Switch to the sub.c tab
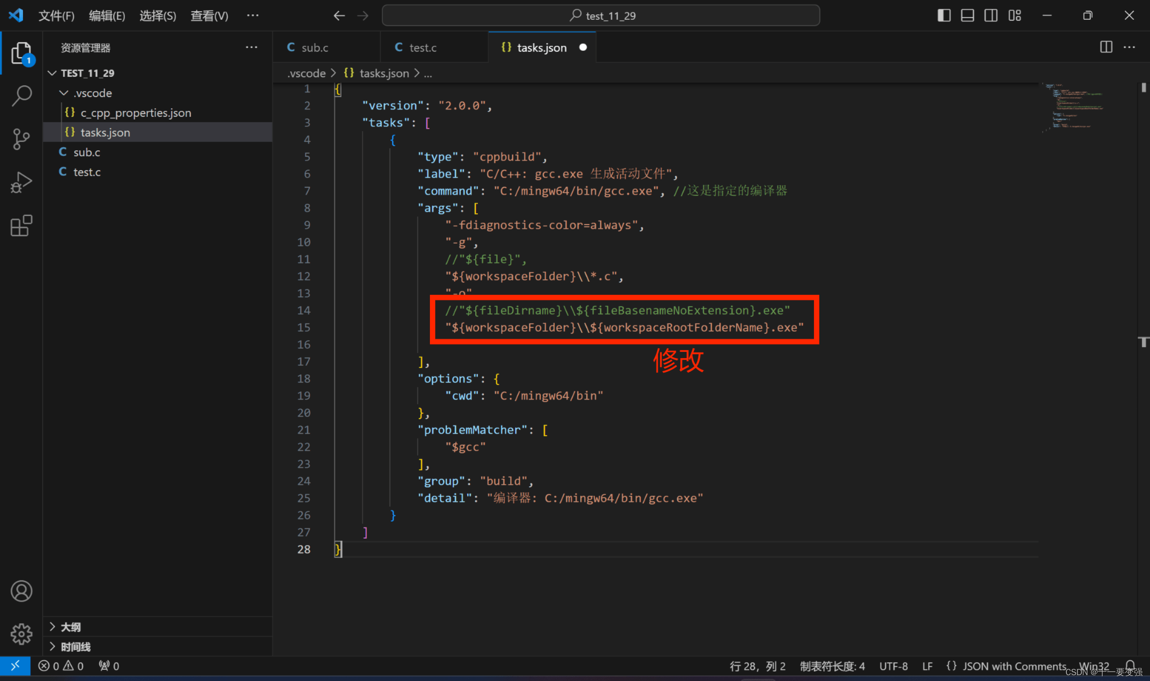 (327, 47)
